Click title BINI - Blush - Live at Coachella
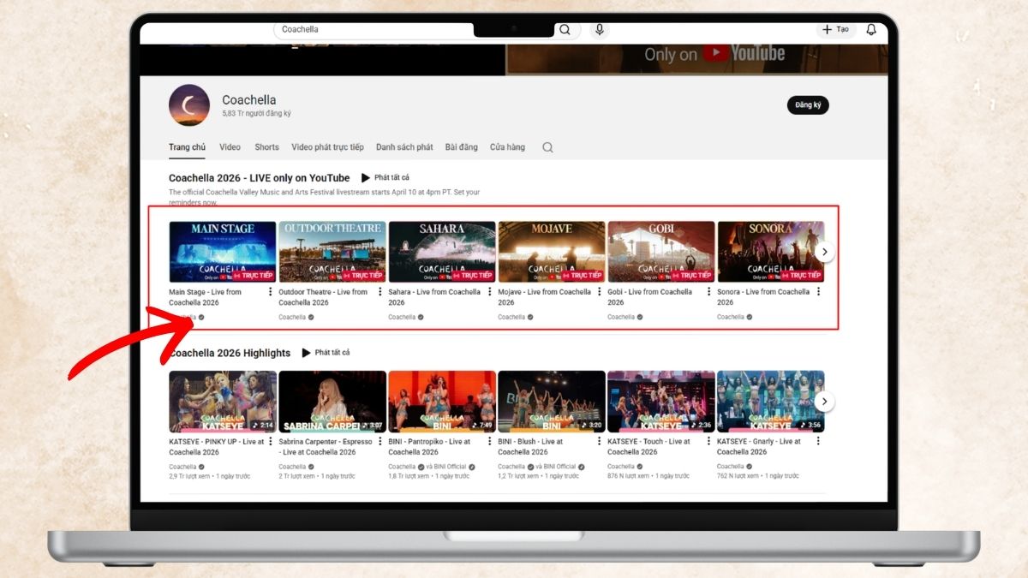 click(x=530, y=446)
